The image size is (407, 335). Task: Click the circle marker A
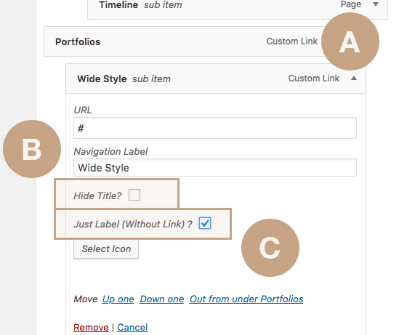[350, 41]
